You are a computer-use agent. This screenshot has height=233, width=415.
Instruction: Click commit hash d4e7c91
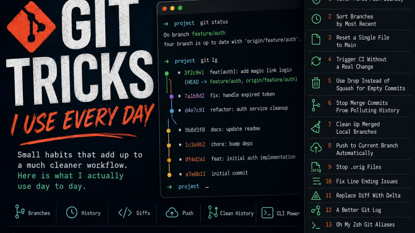(x=195, y=110)
